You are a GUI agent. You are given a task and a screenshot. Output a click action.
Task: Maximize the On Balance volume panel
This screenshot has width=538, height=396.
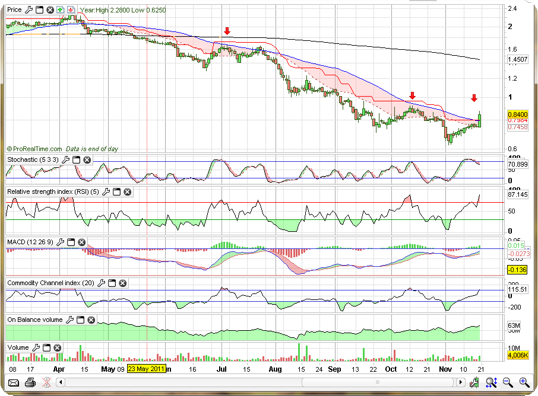coord(81,320)
